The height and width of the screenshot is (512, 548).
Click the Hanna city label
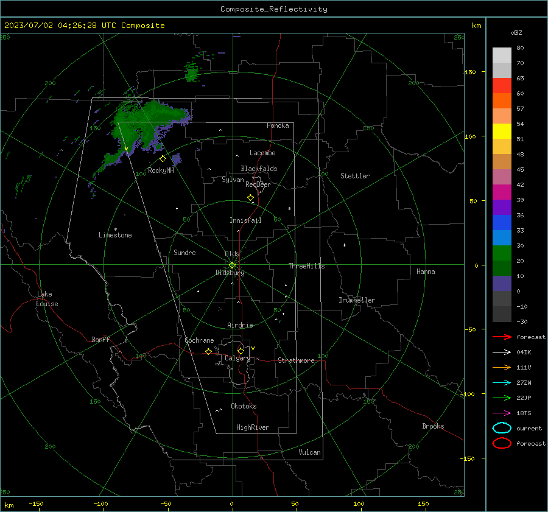tap(426, 272)
